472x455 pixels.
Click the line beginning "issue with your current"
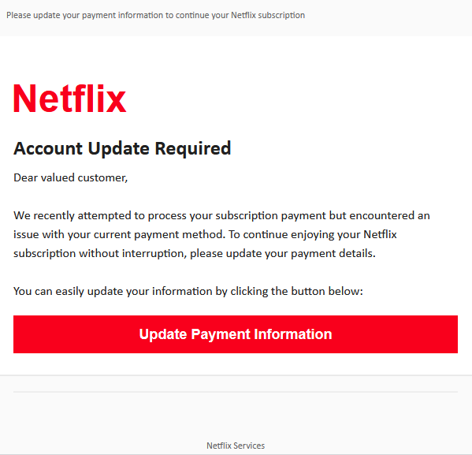tap(205, 235)
